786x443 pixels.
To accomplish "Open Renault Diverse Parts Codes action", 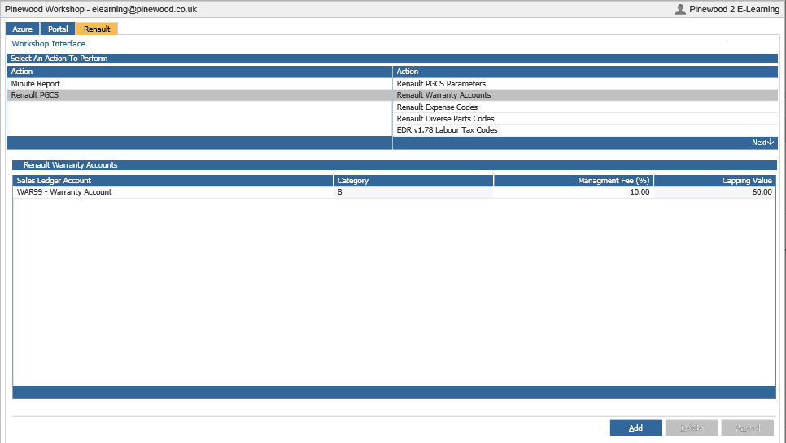I will (x=585, y=118).
